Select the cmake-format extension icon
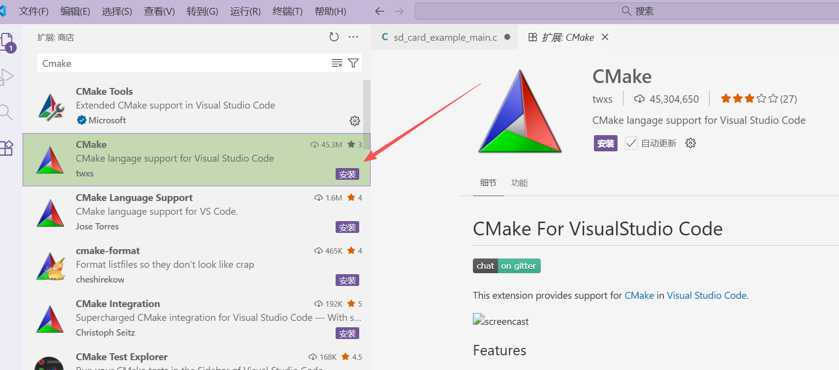Image resolution: width=839 pixels, height=370 pixels. (x=51, y=266)
